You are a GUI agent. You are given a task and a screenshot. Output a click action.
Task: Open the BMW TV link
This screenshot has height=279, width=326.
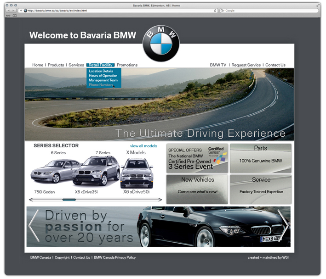click(x=218, y=65)
